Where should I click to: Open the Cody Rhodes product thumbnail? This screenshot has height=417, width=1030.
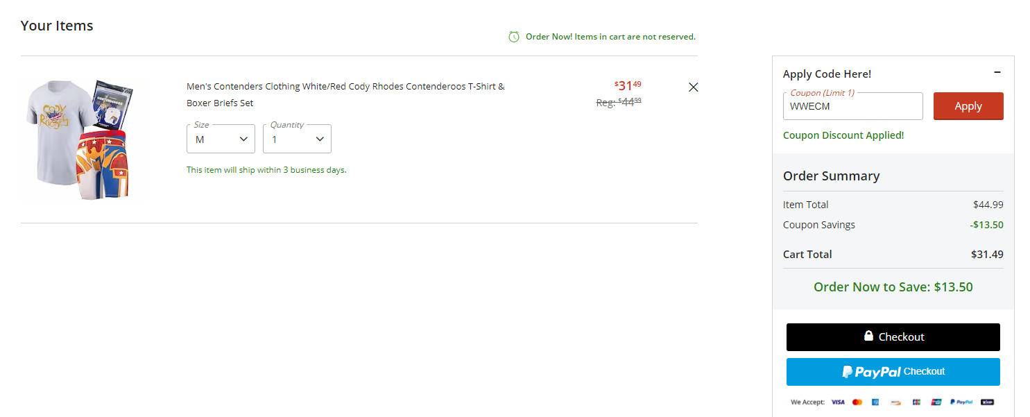83,139
